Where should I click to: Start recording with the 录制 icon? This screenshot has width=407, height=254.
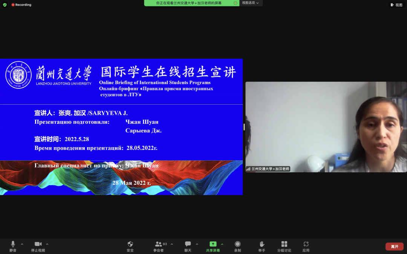pos(237,244)
